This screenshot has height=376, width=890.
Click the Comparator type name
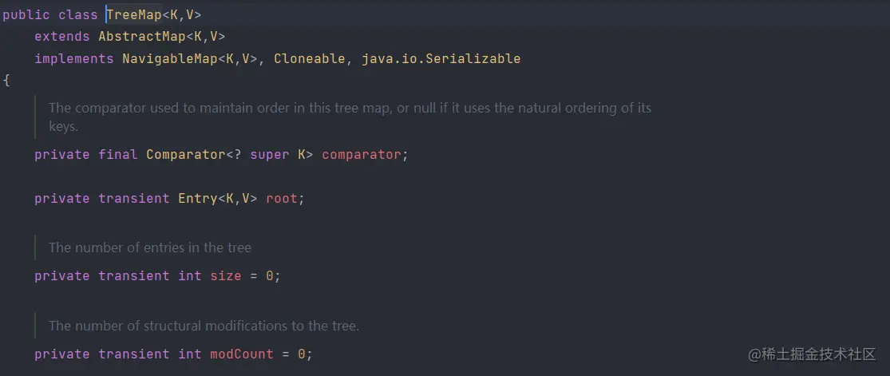click(186, 155)
